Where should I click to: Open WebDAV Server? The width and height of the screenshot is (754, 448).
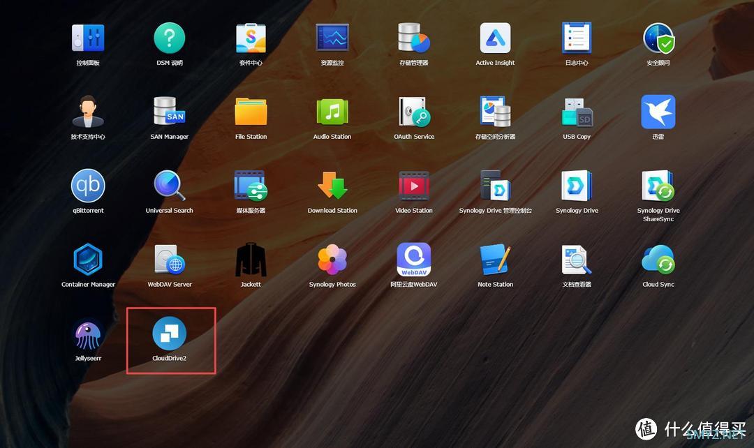coord(169,260)
